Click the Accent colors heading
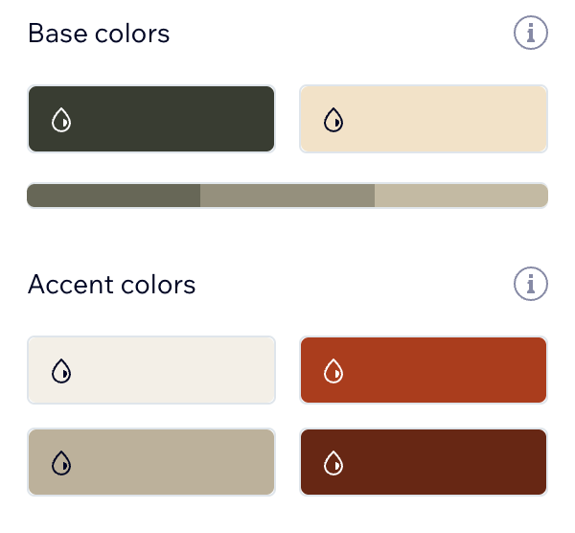 pos(112,285)
